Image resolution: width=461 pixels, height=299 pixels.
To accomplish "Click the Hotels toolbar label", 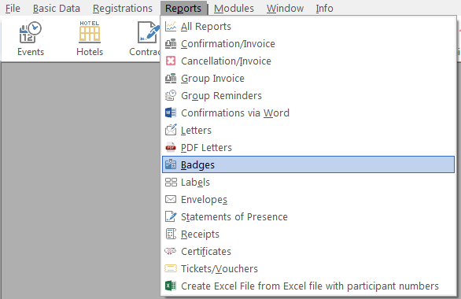I will click(90, 52).
